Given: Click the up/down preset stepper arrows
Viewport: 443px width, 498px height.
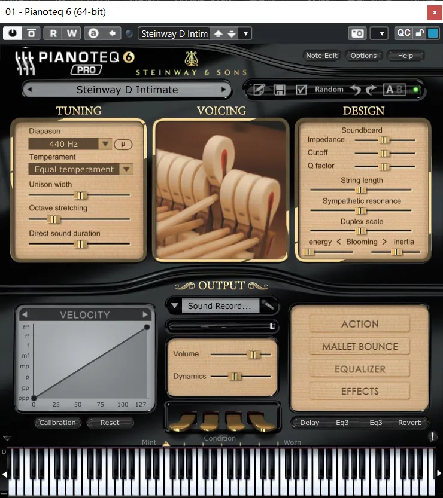Looking at the screenshot, I should 225,33.
